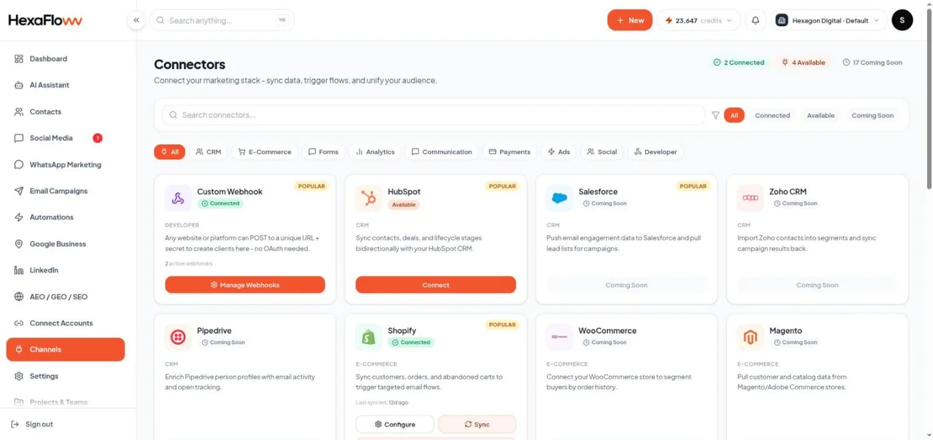Click the Pipedrive logo icon
The image size is (933, 440).
coord(178,337)
